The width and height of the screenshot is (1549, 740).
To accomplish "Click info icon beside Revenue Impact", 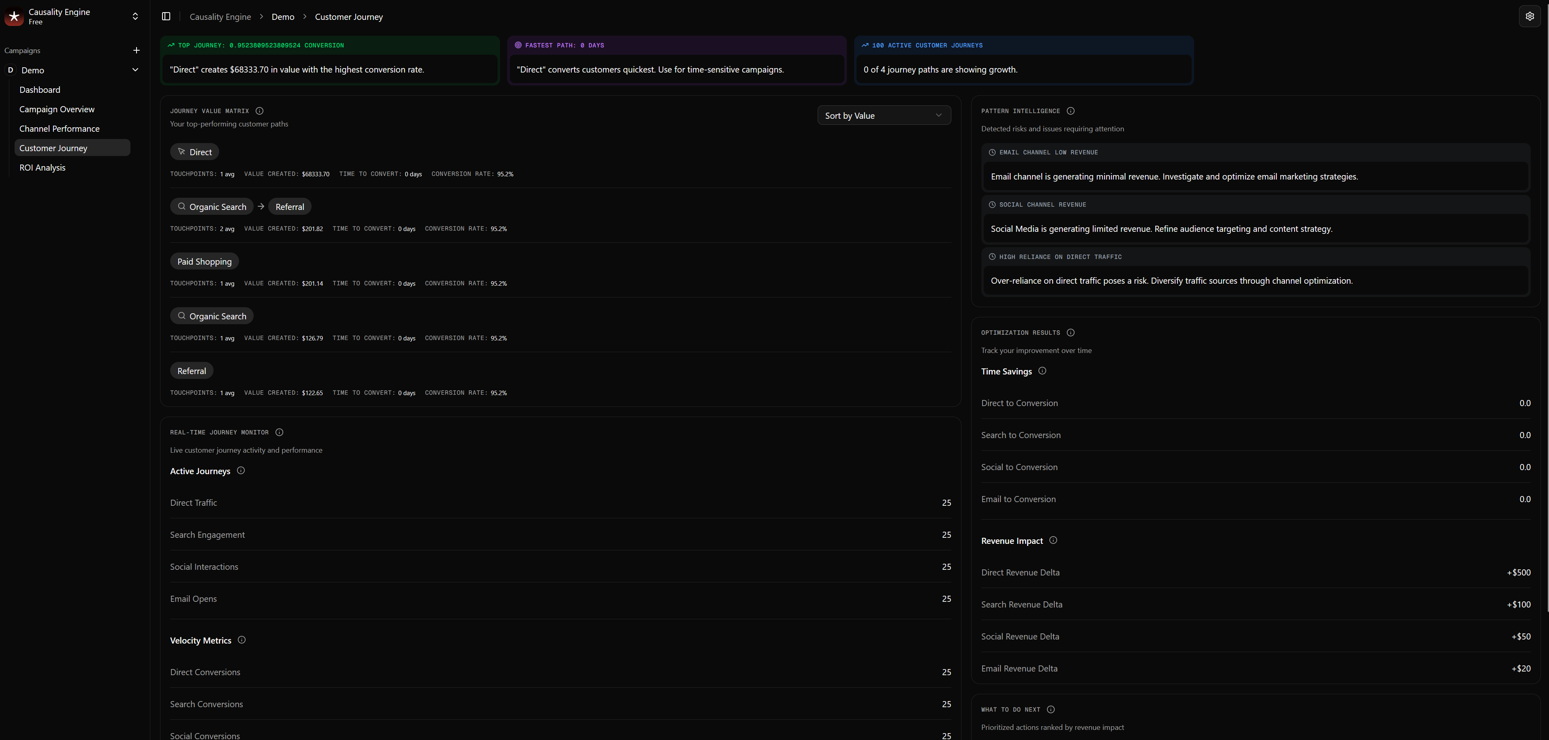I will [x=1053, y=540].
